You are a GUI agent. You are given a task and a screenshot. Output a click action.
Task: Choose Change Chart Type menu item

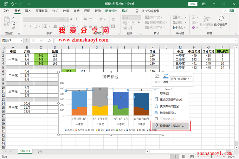pyautogui.click(x=170, y=106)
